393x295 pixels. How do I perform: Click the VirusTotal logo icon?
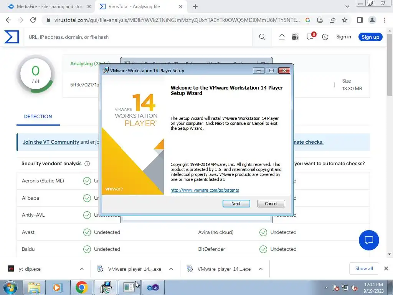point(12,37)
